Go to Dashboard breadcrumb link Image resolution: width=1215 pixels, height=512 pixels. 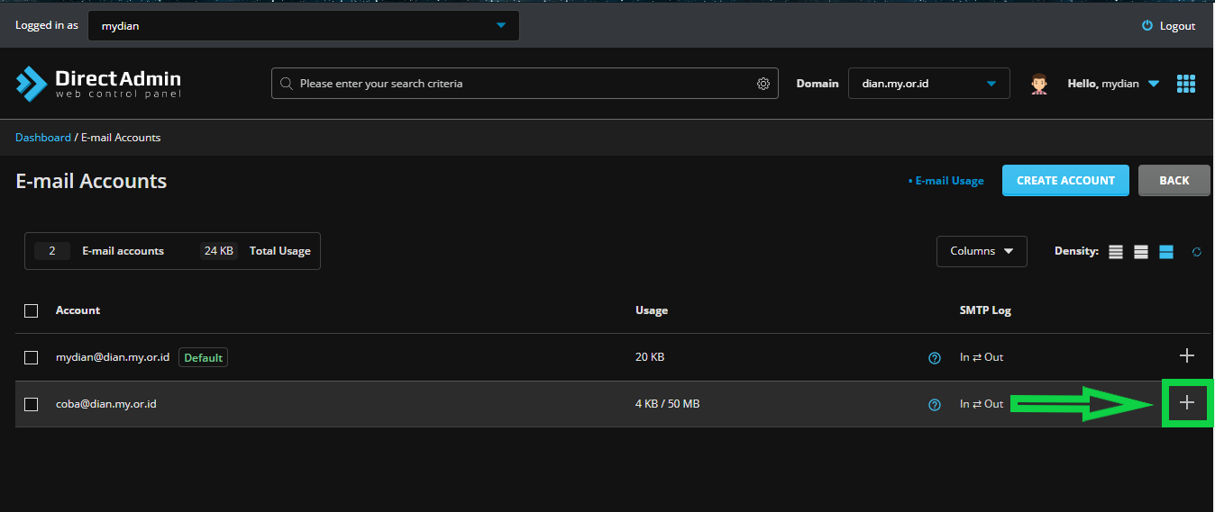[x=43, y=138]
